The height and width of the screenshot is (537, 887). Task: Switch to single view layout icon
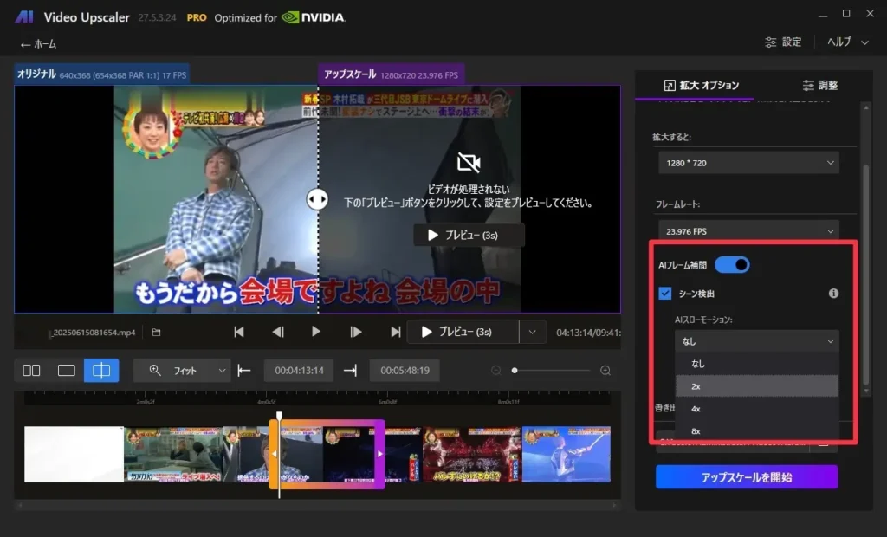tap(67, 371)
